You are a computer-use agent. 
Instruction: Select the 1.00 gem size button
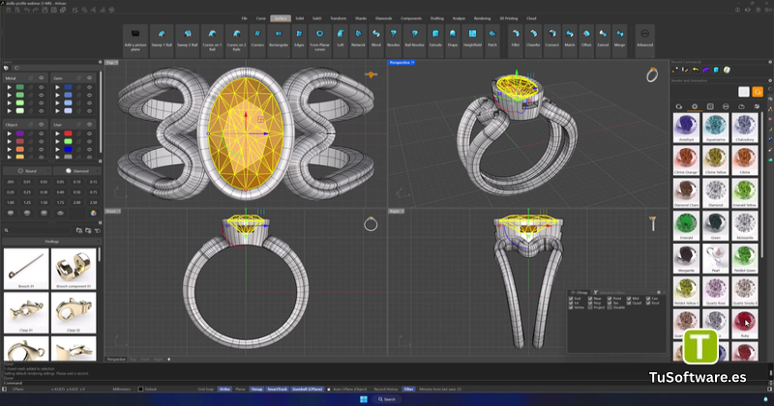pyautogui.click(x=11, y=202)
